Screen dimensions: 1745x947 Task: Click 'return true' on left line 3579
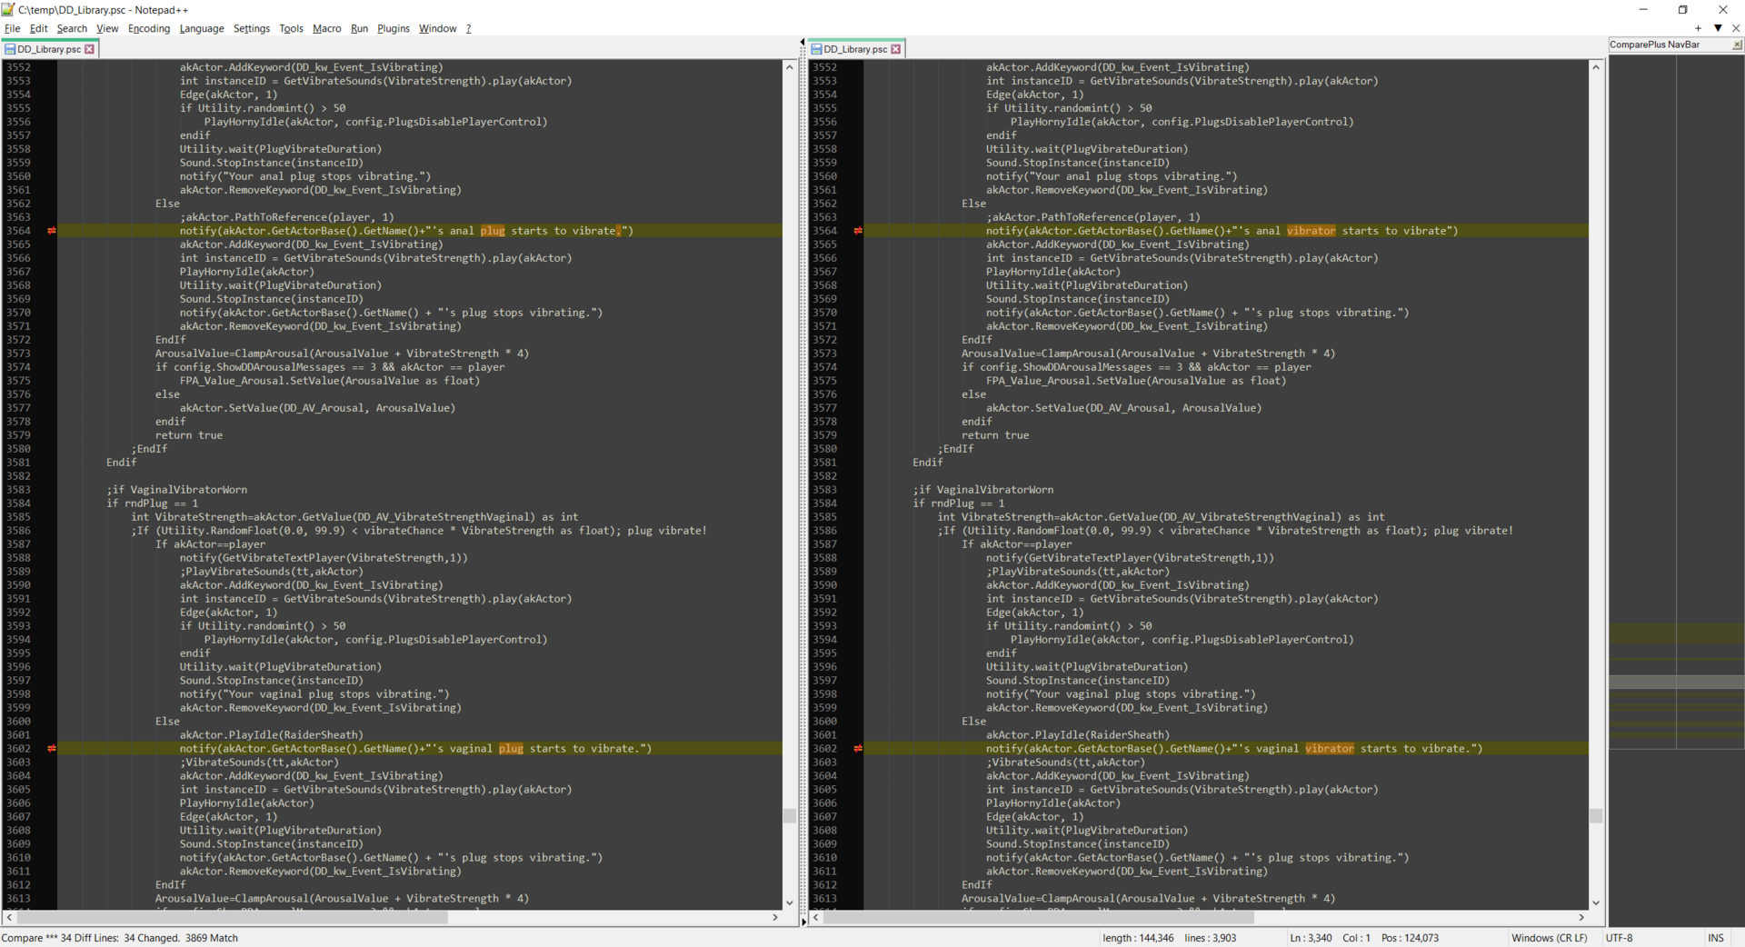point(189,435)
